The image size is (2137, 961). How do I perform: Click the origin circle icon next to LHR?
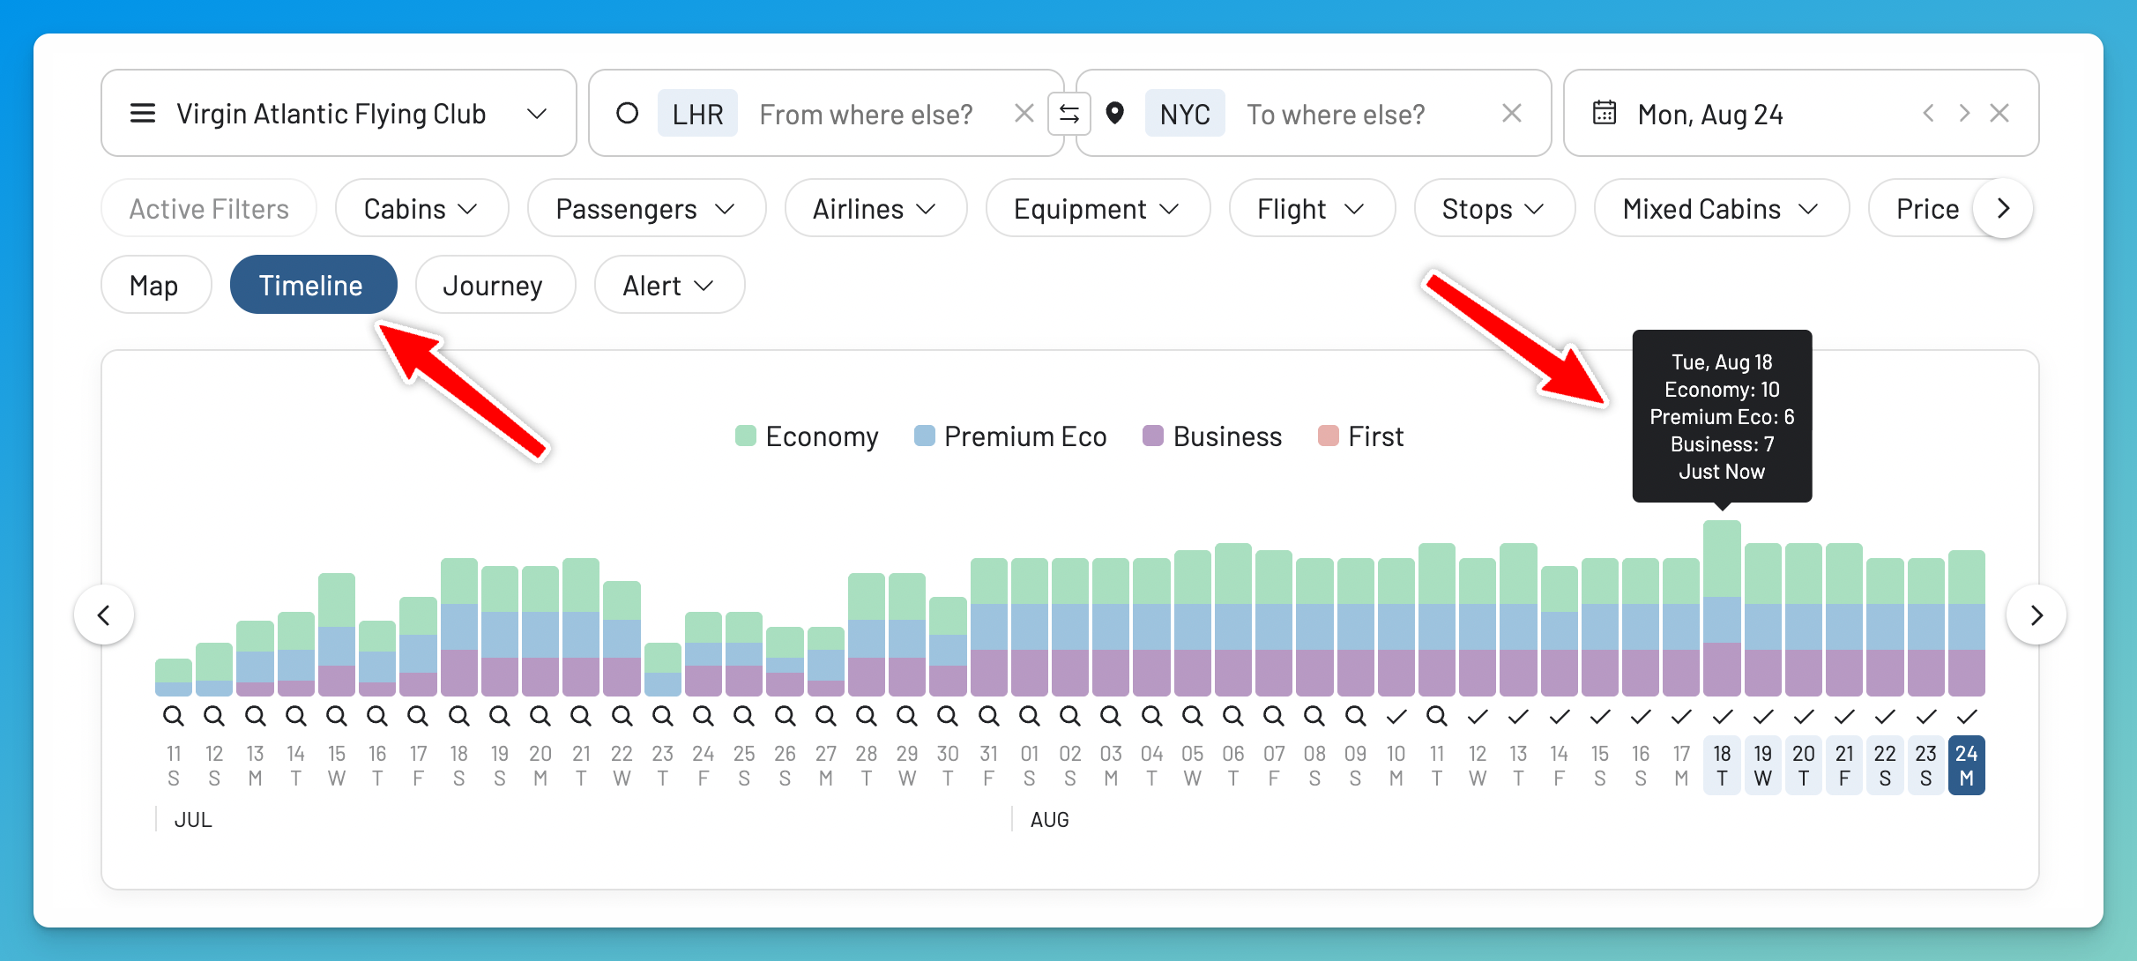627,114
